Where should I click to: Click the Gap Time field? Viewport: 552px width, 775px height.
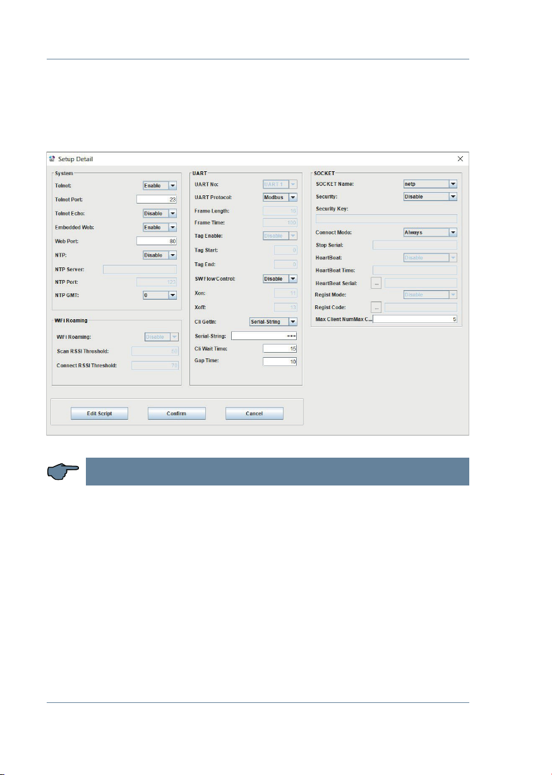click(280, 362)
